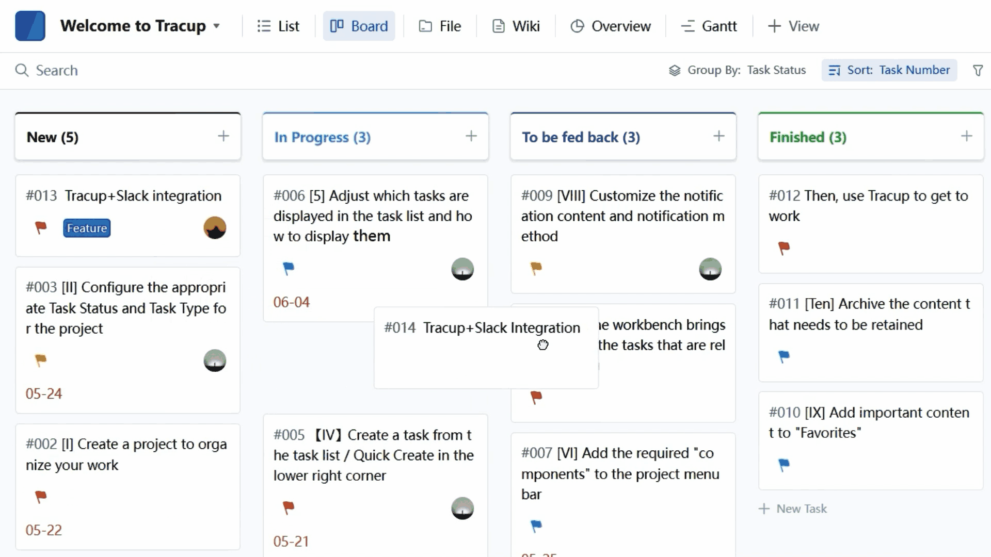Click red priority flag on task #013
Image resolution: width=991 pixels, height=557 pixels.
tap(41, 227)
